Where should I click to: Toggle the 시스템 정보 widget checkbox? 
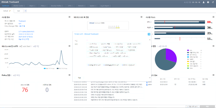pyautogui.click(x=89, y=44)
